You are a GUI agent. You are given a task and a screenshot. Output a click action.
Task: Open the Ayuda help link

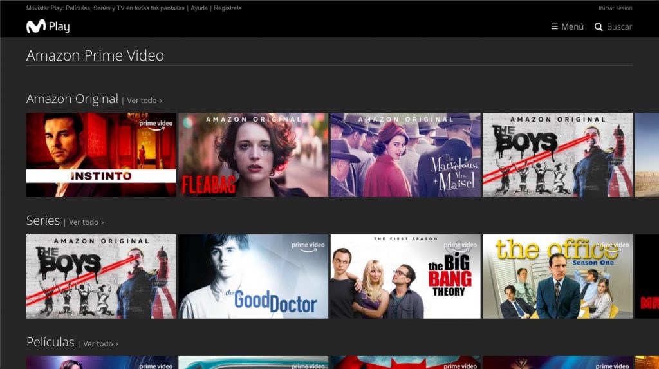click(x=200, y=8)
